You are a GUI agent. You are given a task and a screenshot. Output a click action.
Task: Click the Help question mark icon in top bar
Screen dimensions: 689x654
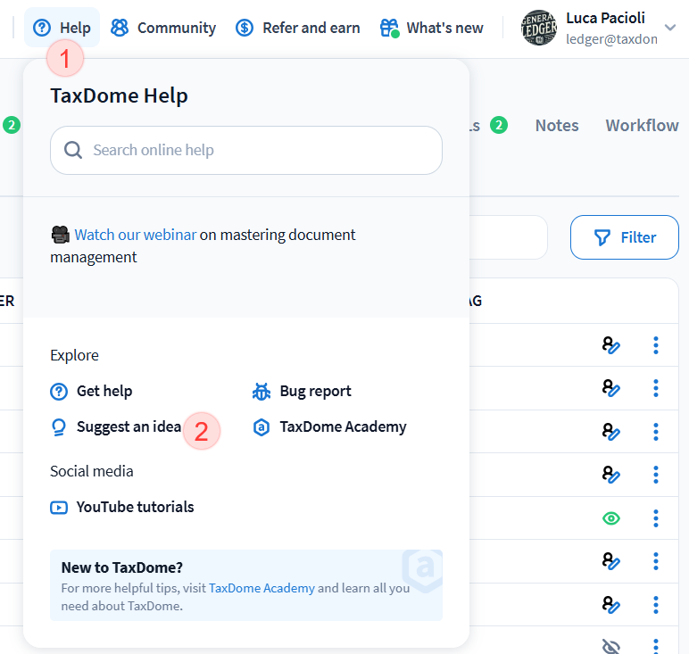point(42,28)
